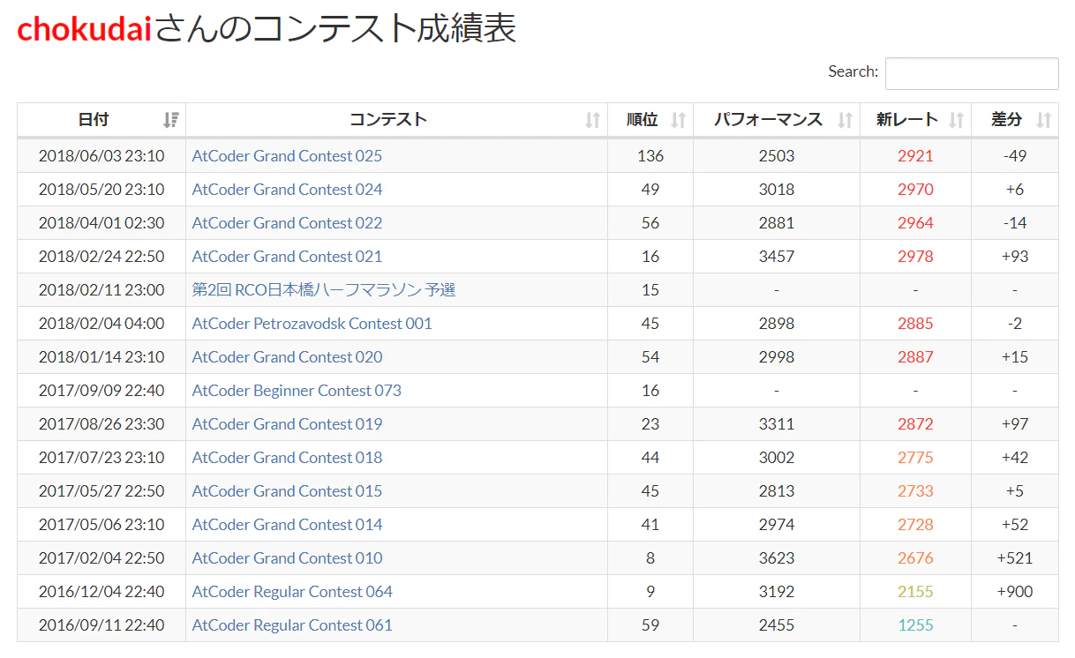Click the yellow rating value 2155
Viewport: 1075px width, 658px height.
[x=915, y=592]
